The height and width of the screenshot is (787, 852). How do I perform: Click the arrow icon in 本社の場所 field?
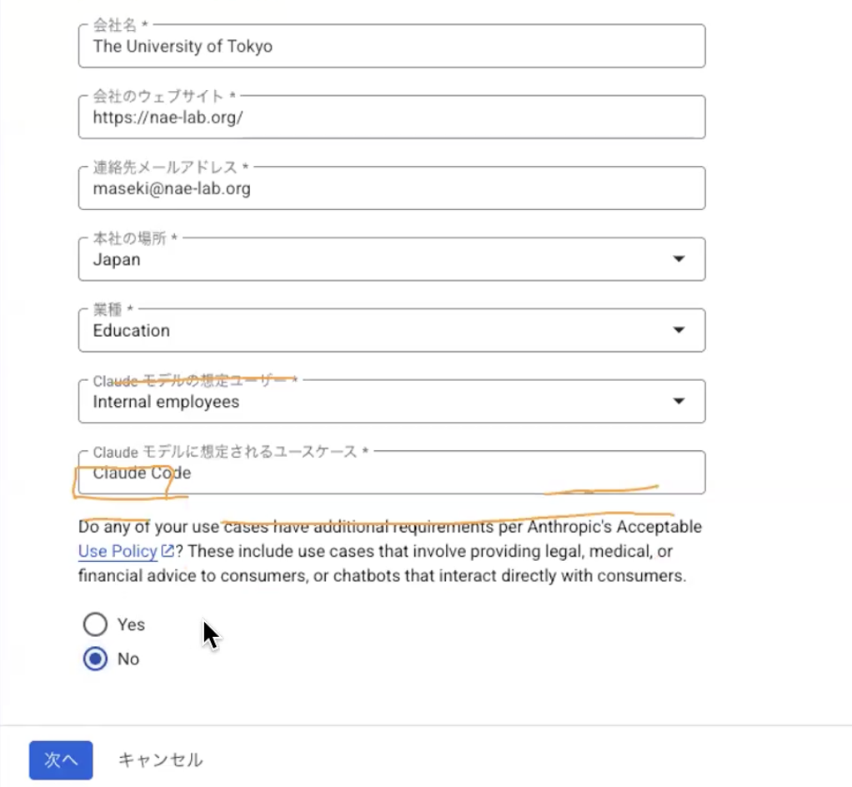679,259
